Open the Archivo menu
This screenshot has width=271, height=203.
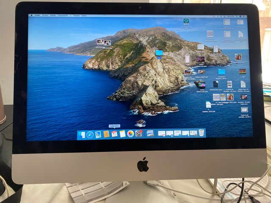pyautogui.click(x=45, y=15)
